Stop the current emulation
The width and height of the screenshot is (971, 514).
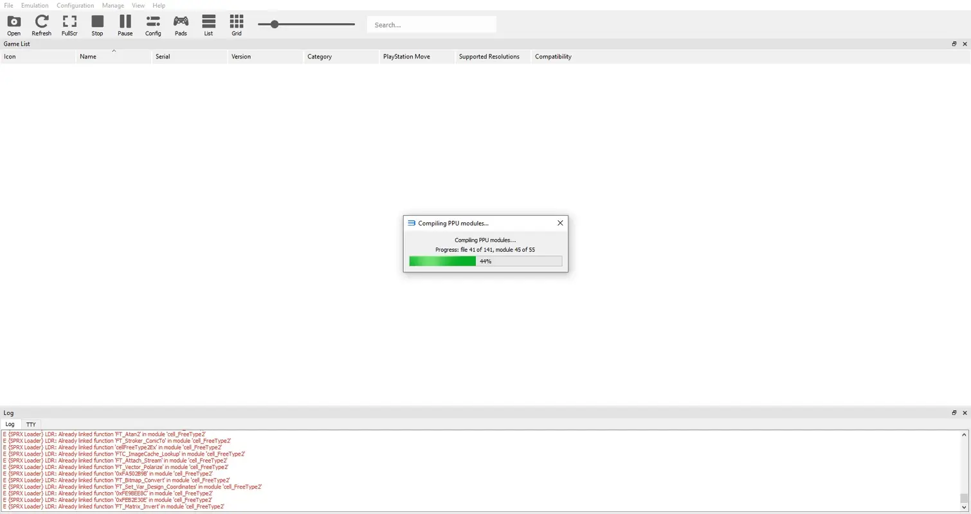pos(97,24)
